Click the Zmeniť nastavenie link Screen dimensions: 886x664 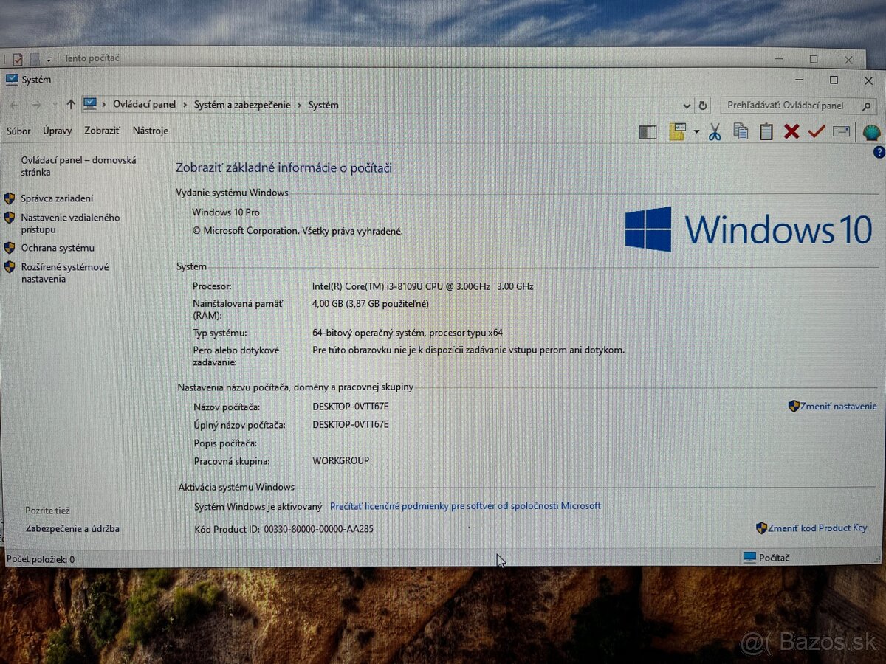click(x=838, y=407)
